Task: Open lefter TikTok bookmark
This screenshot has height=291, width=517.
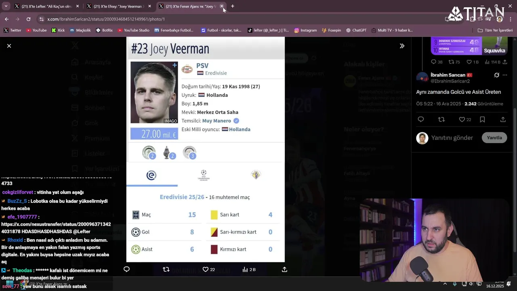Action: pyautogui.click(x=268, y=30)
